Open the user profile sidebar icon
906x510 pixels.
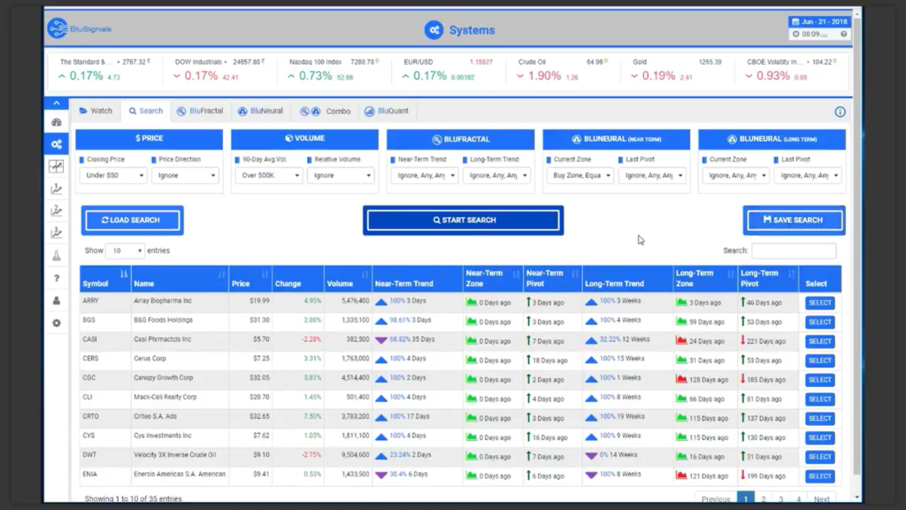coord(57,300)
